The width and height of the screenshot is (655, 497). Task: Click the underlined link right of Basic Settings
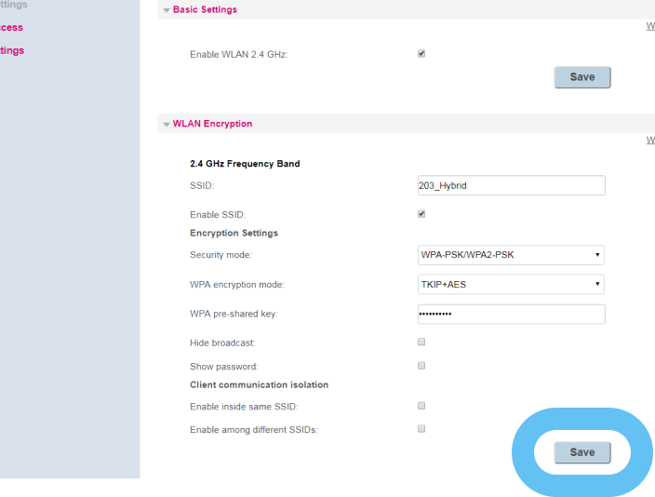[x=650, y=26]
